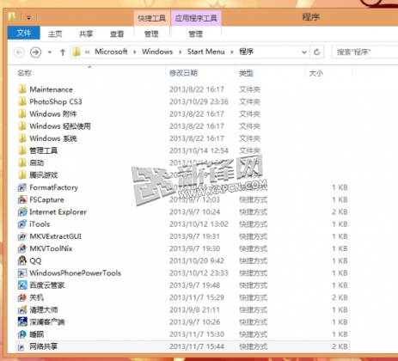
Task: Open 管理 tab under 应用程序工具
Action: (196, 34)
